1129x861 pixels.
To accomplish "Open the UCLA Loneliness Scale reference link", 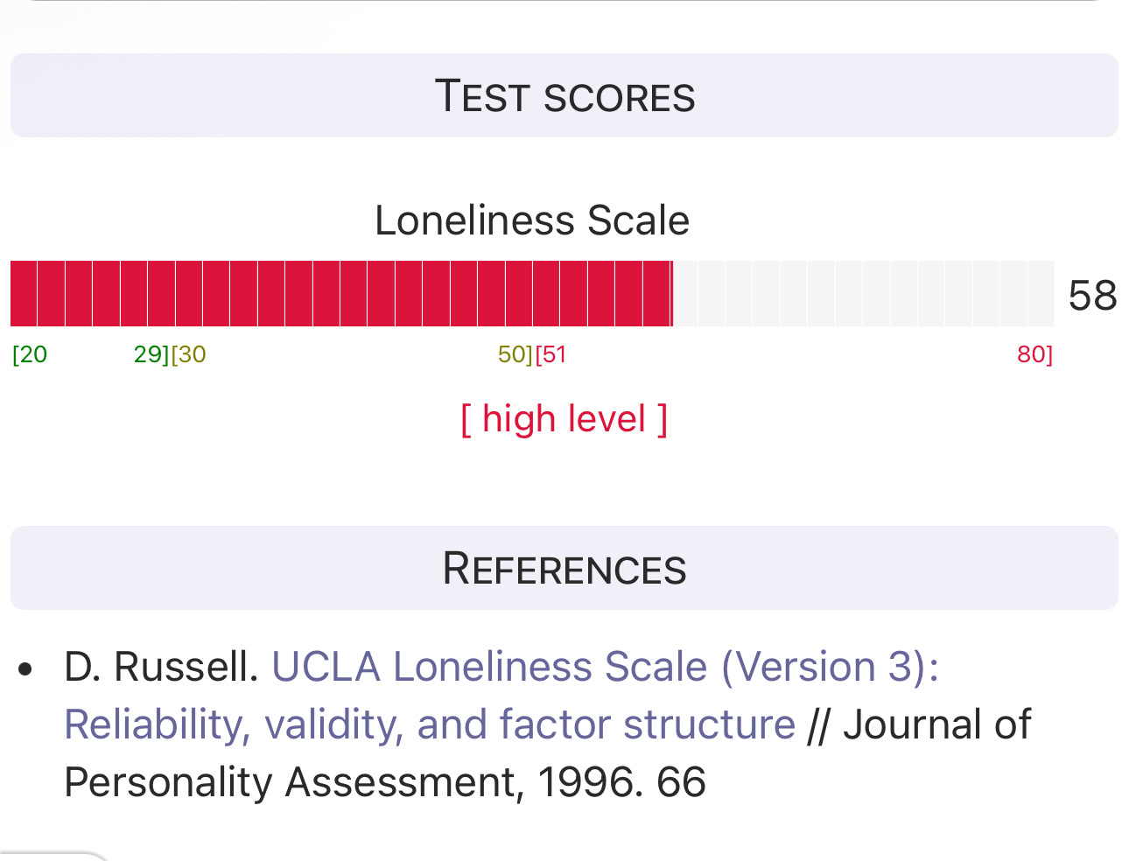I will click(605, 667).
